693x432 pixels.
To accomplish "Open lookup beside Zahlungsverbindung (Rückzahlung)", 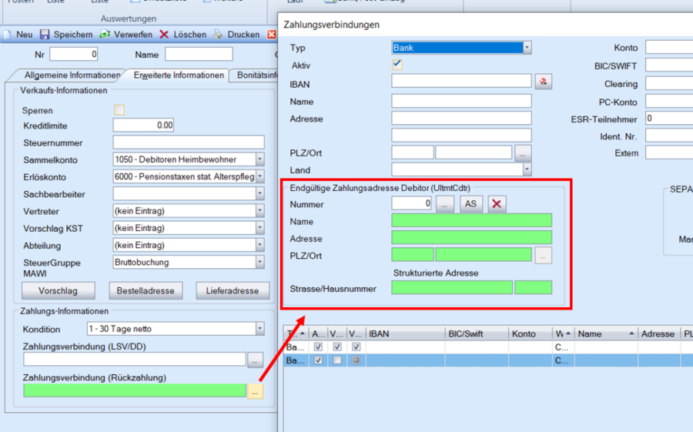I will point(255,391).
